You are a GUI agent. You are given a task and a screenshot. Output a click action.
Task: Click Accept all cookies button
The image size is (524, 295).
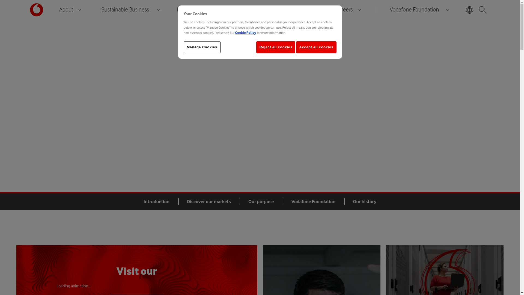(316, 47)
